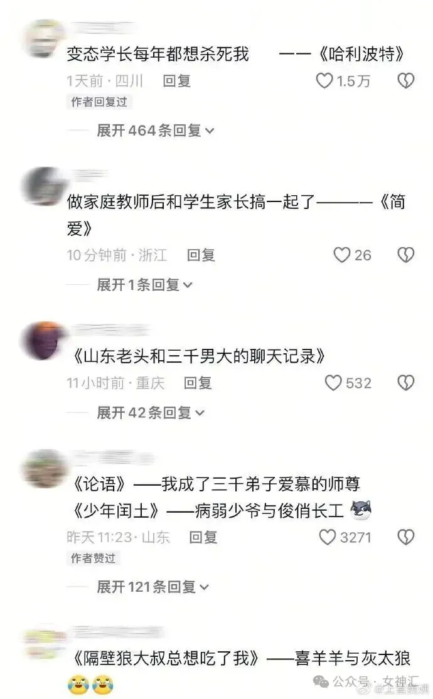Dislike the 论语 / 少年闰土 comment
Image resolution: width=433 pixels, height=699 pixels.
click(405, 536)
